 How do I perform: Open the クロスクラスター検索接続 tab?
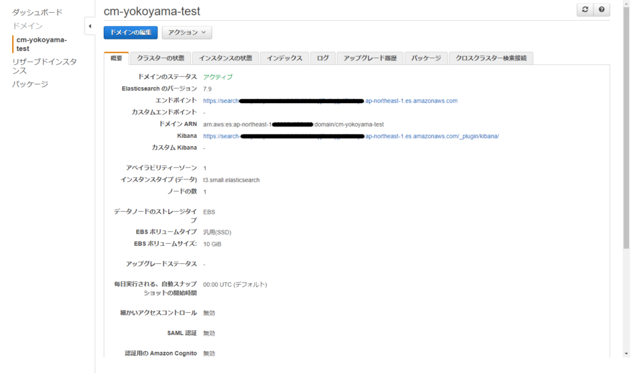click(x=491, y=58)
